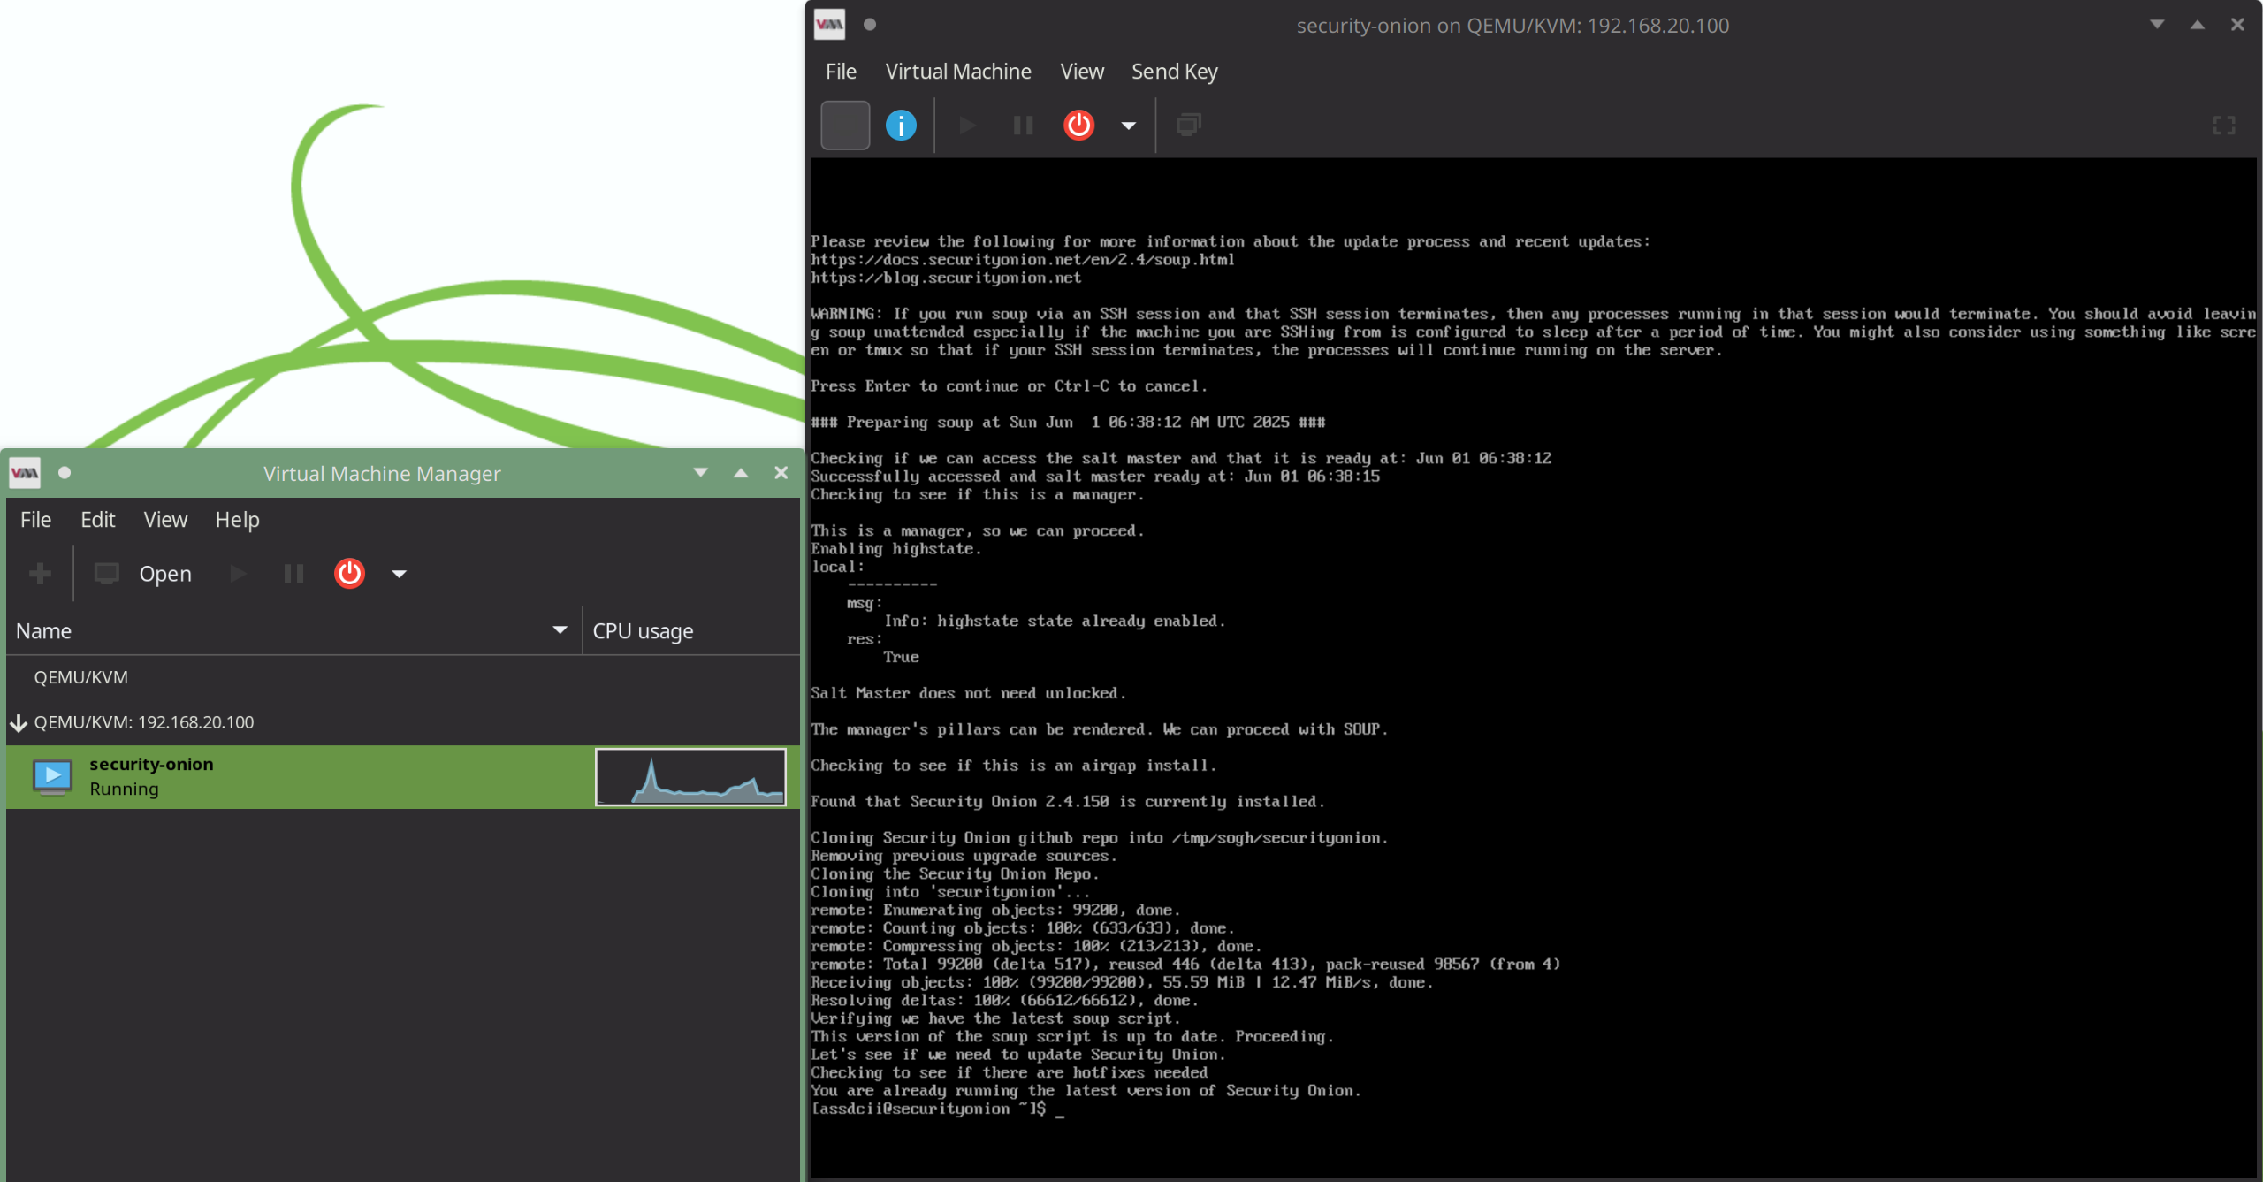Click red power button in Virtual Machine Manager
Screen dimensions: 2263x1182
[x=349, y=574]
